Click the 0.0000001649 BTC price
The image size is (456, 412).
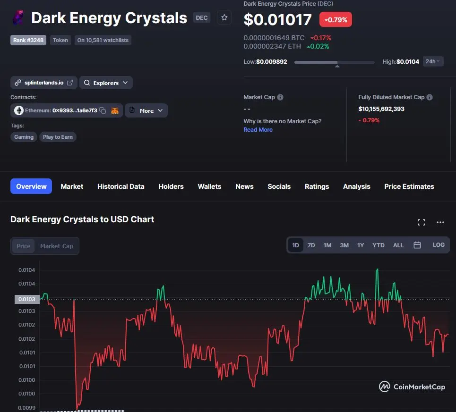274,38
